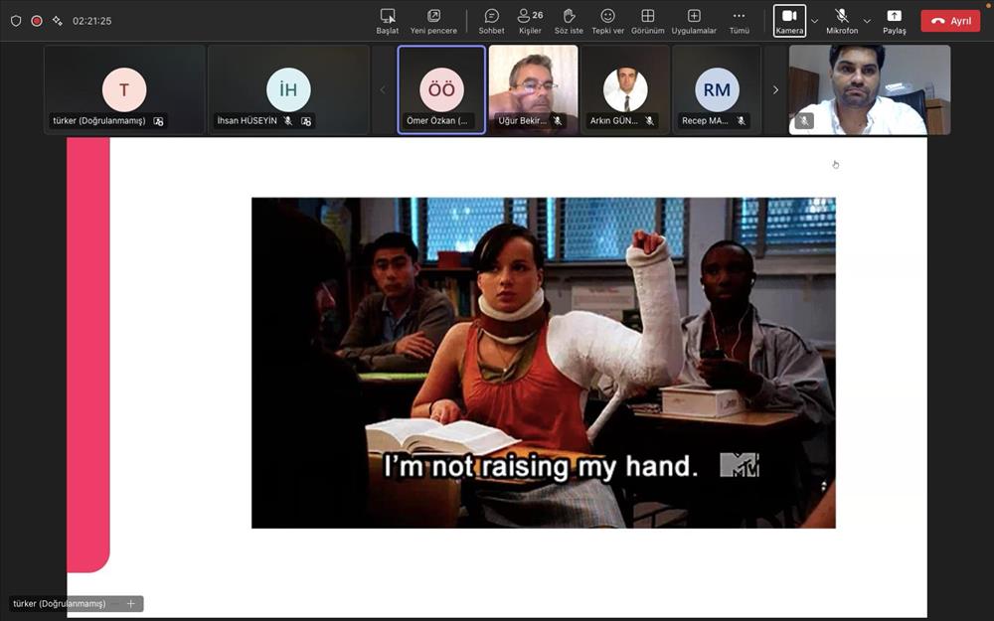
Task: Click the shared meme image
Action: coord(544,363)
